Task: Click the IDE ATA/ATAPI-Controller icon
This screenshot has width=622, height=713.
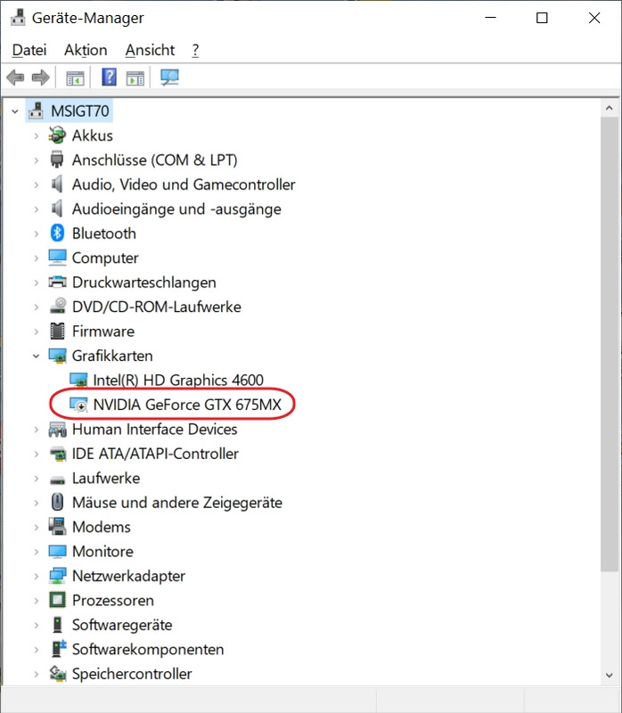Action: (57, 454)
